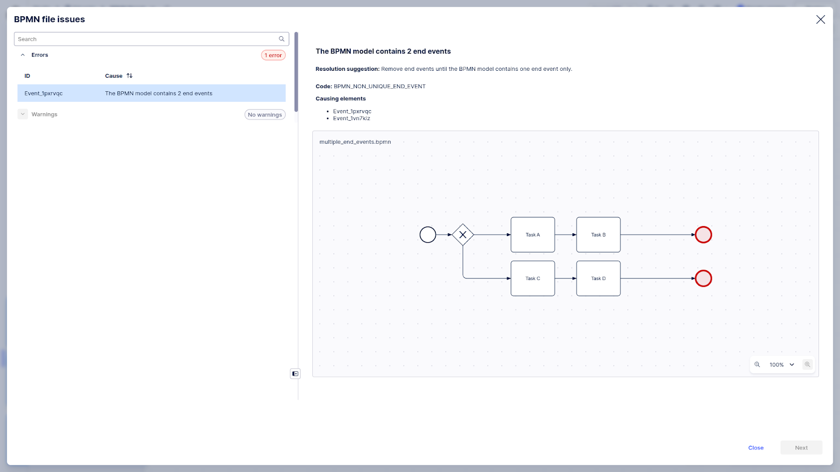
Task: Open the 100% zoom level dropdown
Action: point(782,364)
